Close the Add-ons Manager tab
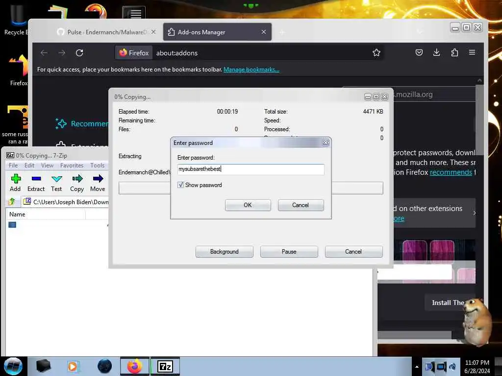This screenshot has height=376, width=502. coord(263,32)
